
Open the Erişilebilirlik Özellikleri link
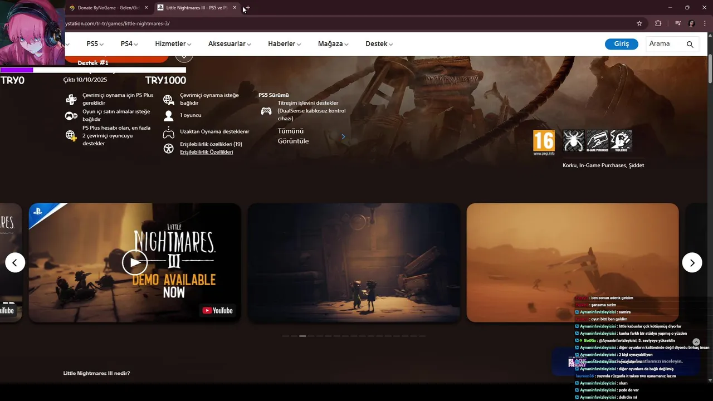point(207,152)
